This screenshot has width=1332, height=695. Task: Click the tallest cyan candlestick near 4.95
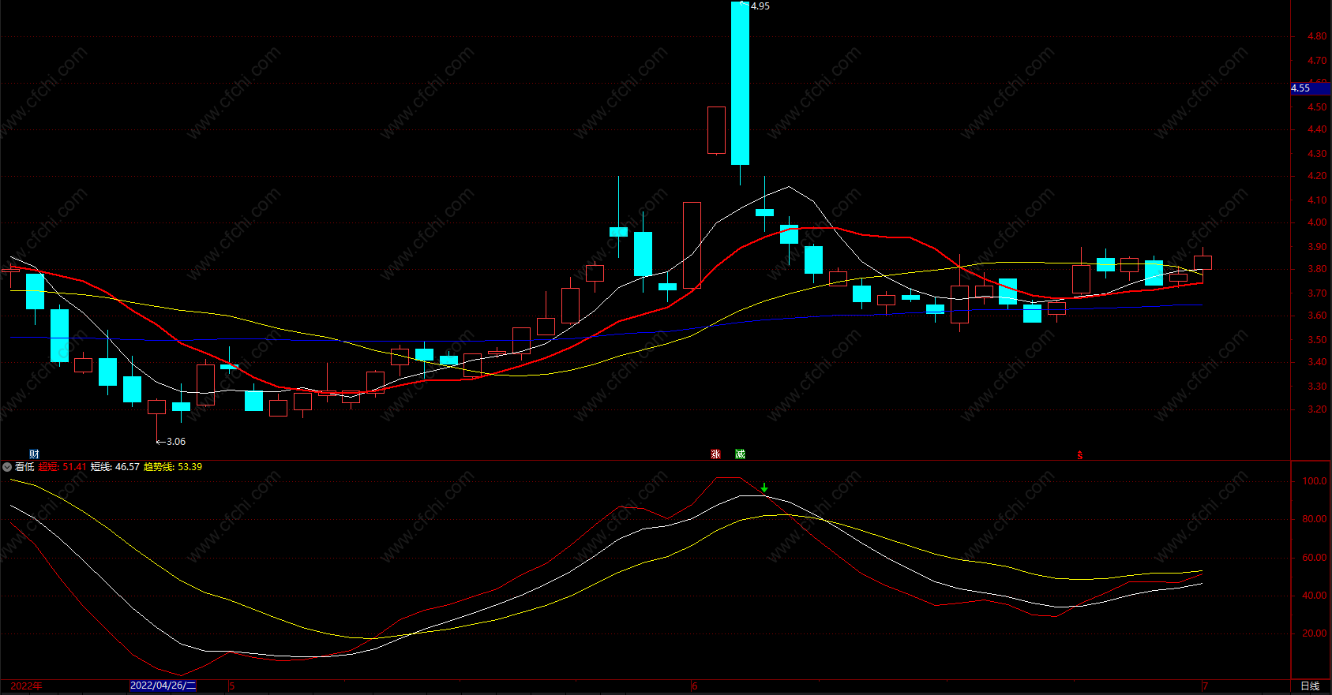(740, 83)
